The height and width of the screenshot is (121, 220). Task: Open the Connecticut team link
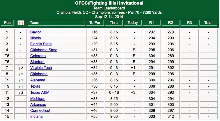click(x=40, y=110)
